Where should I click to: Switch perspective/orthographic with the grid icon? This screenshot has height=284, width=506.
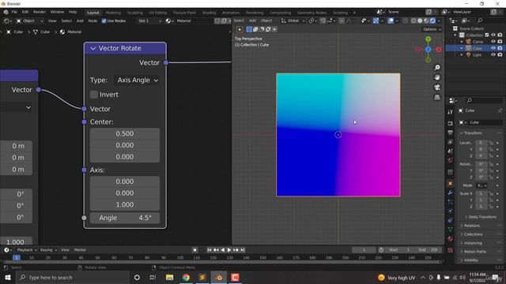pos(437,97)
